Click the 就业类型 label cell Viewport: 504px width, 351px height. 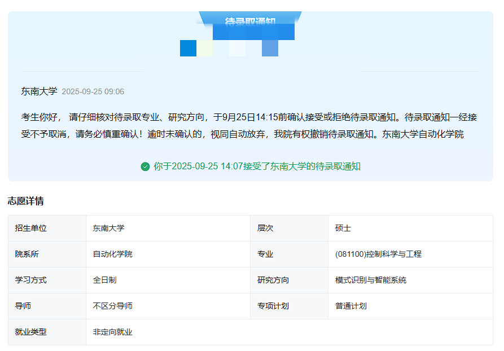coord(47,332)
